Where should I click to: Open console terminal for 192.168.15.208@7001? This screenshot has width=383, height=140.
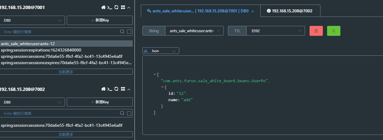[110, 8]
